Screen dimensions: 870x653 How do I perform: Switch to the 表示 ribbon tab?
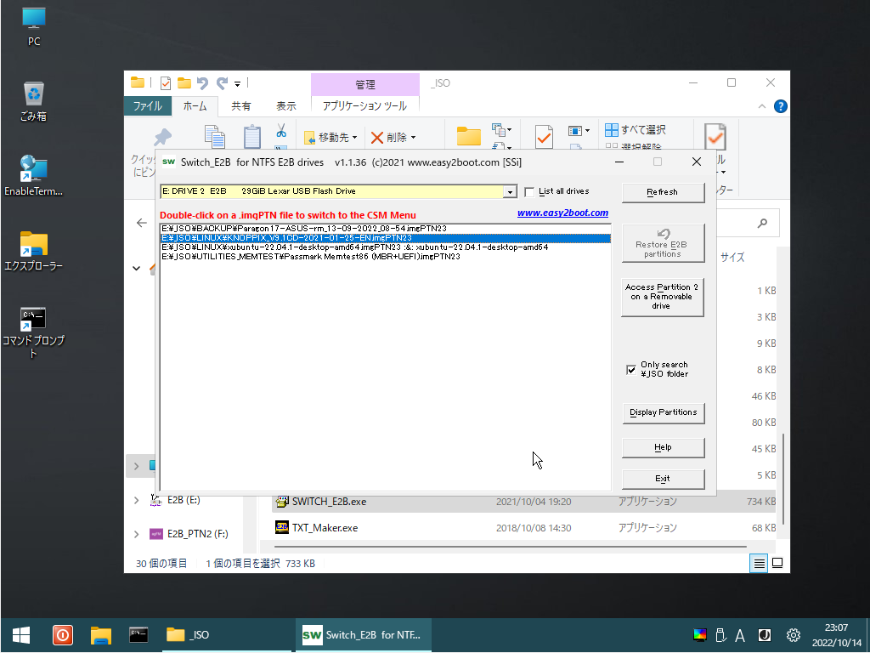click(286, 106)
